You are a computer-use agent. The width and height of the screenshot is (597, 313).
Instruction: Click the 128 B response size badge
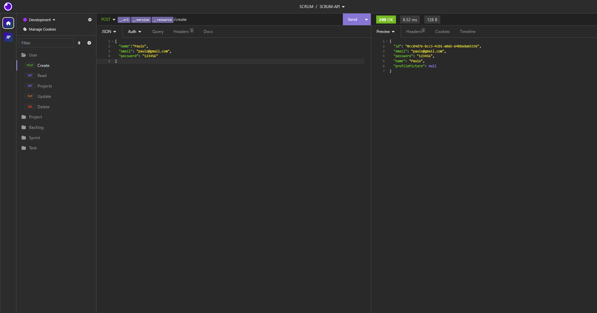coord(432,19)
